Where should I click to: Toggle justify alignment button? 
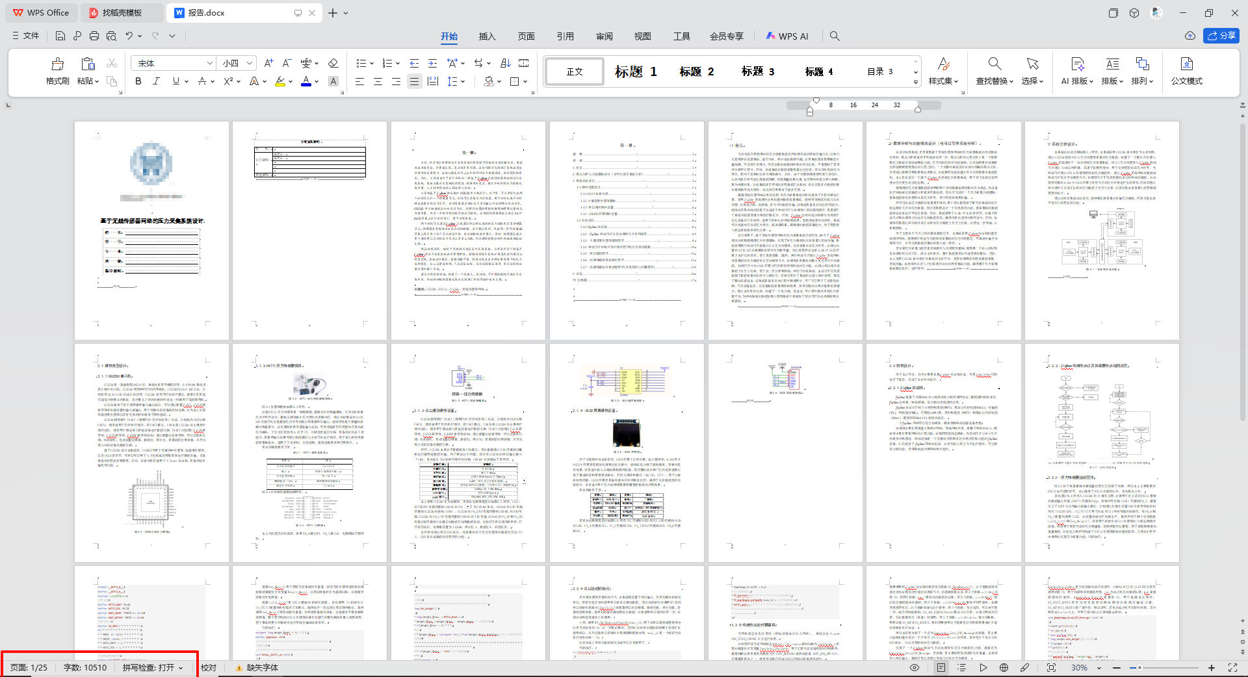click(414, 81)
